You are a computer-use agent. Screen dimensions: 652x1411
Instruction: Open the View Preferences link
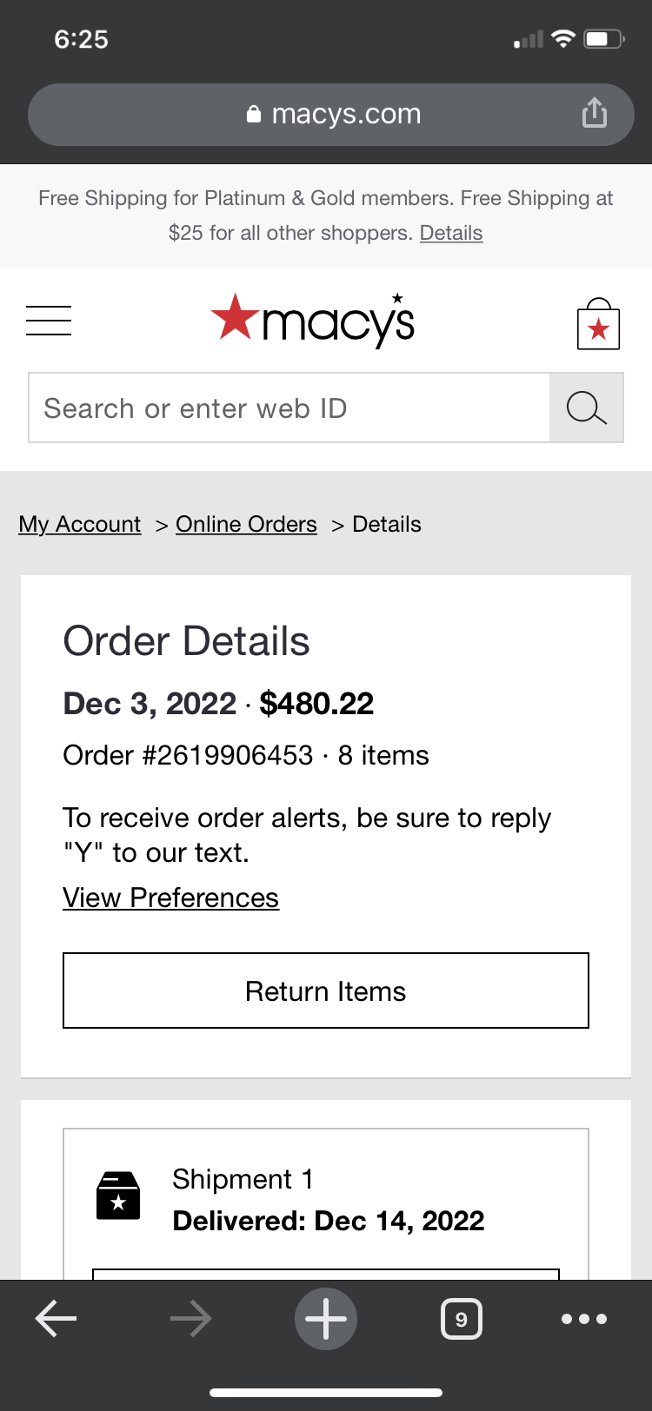point(170,897)
